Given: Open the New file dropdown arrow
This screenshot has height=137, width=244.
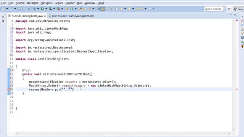Looking at the screenshot, I should (x=7, y=9).
